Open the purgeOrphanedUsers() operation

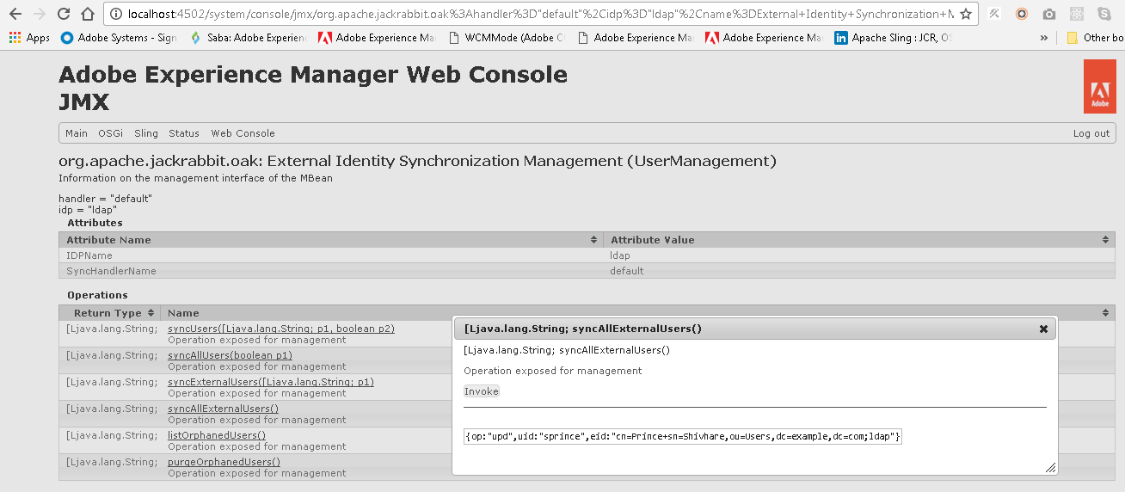224,462
